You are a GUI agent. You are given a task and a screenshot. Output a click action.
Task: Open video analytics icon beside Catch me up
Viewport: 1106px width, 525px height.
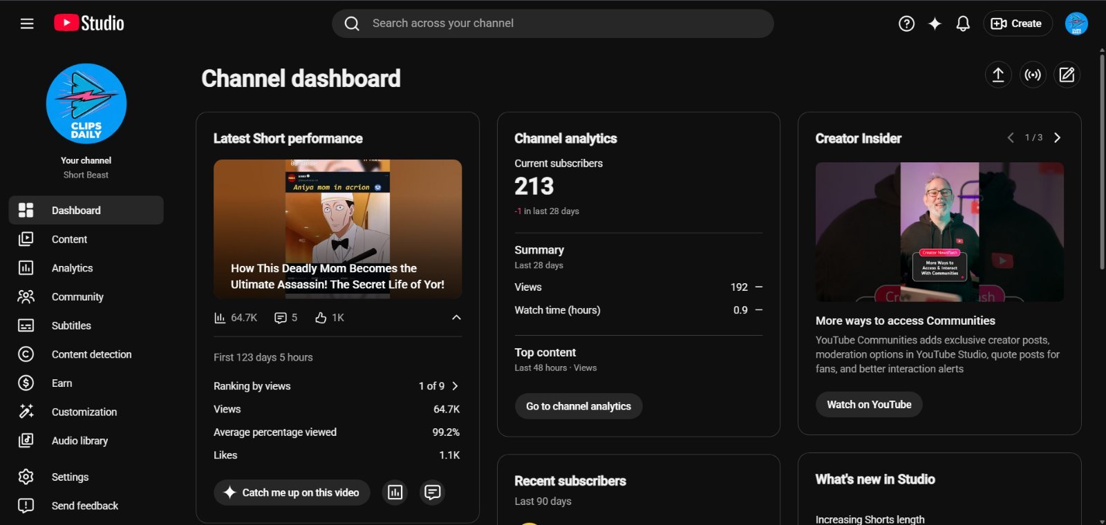point(395,493)
